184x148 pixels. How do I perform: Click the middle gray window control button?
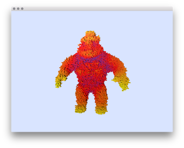click(x=18, y=9)
